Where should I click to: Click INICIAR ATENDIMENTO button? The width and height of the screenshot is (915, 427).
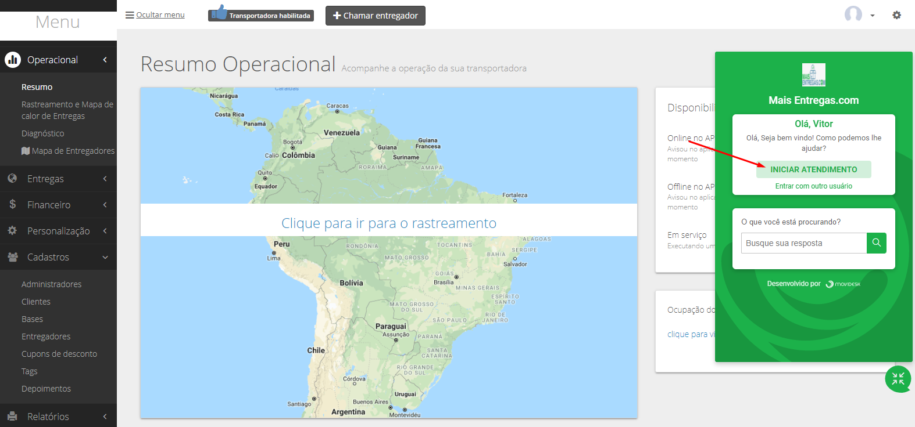pyautogui.click(x=814, y=169)
